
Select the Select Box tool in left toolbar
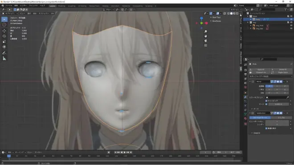tap(4, 19)
